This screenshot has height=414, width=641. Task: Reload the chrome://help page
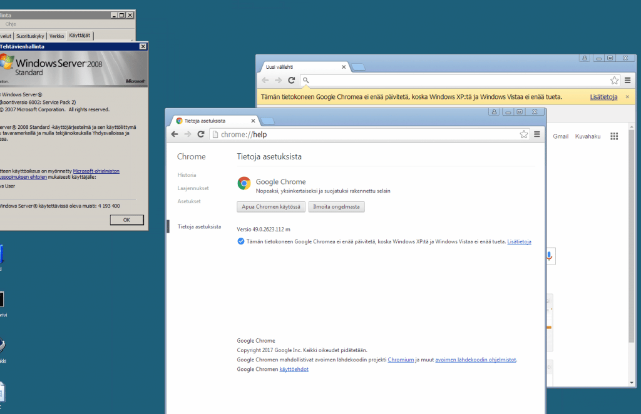[200, 134]
